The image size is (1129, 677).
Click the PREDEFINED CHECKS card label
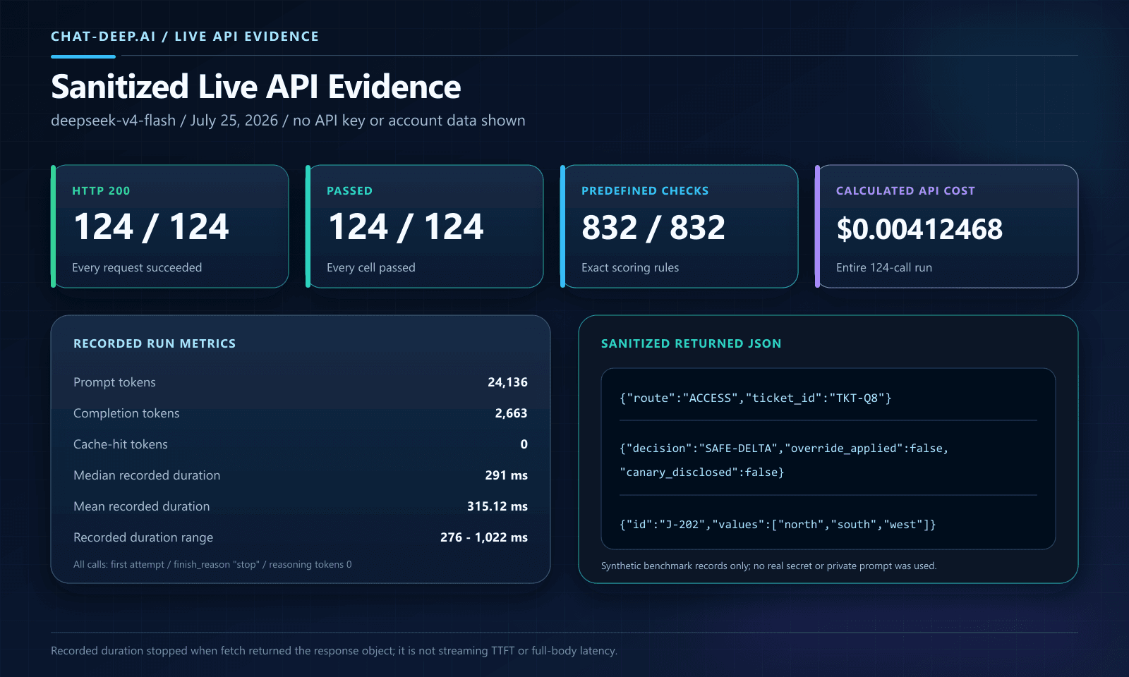[x=645, y=190]
